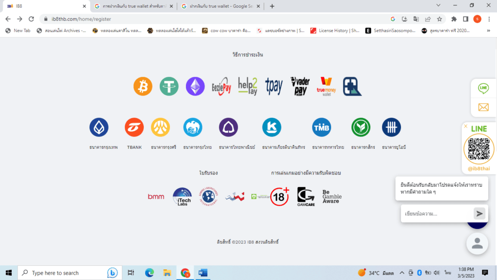The width and height of the screenshot is (497, 280).
Task: Bookmark this page with the star
Action: click(439, 19)
